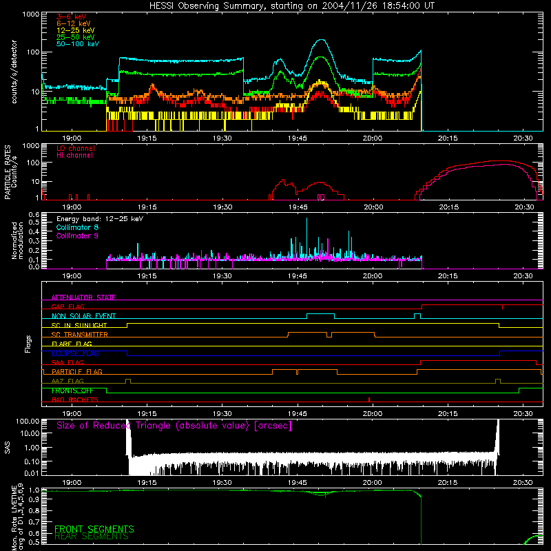551x551 pixels.
Task: Click the GAP FLAG label
Action: [x=67, y=306]
